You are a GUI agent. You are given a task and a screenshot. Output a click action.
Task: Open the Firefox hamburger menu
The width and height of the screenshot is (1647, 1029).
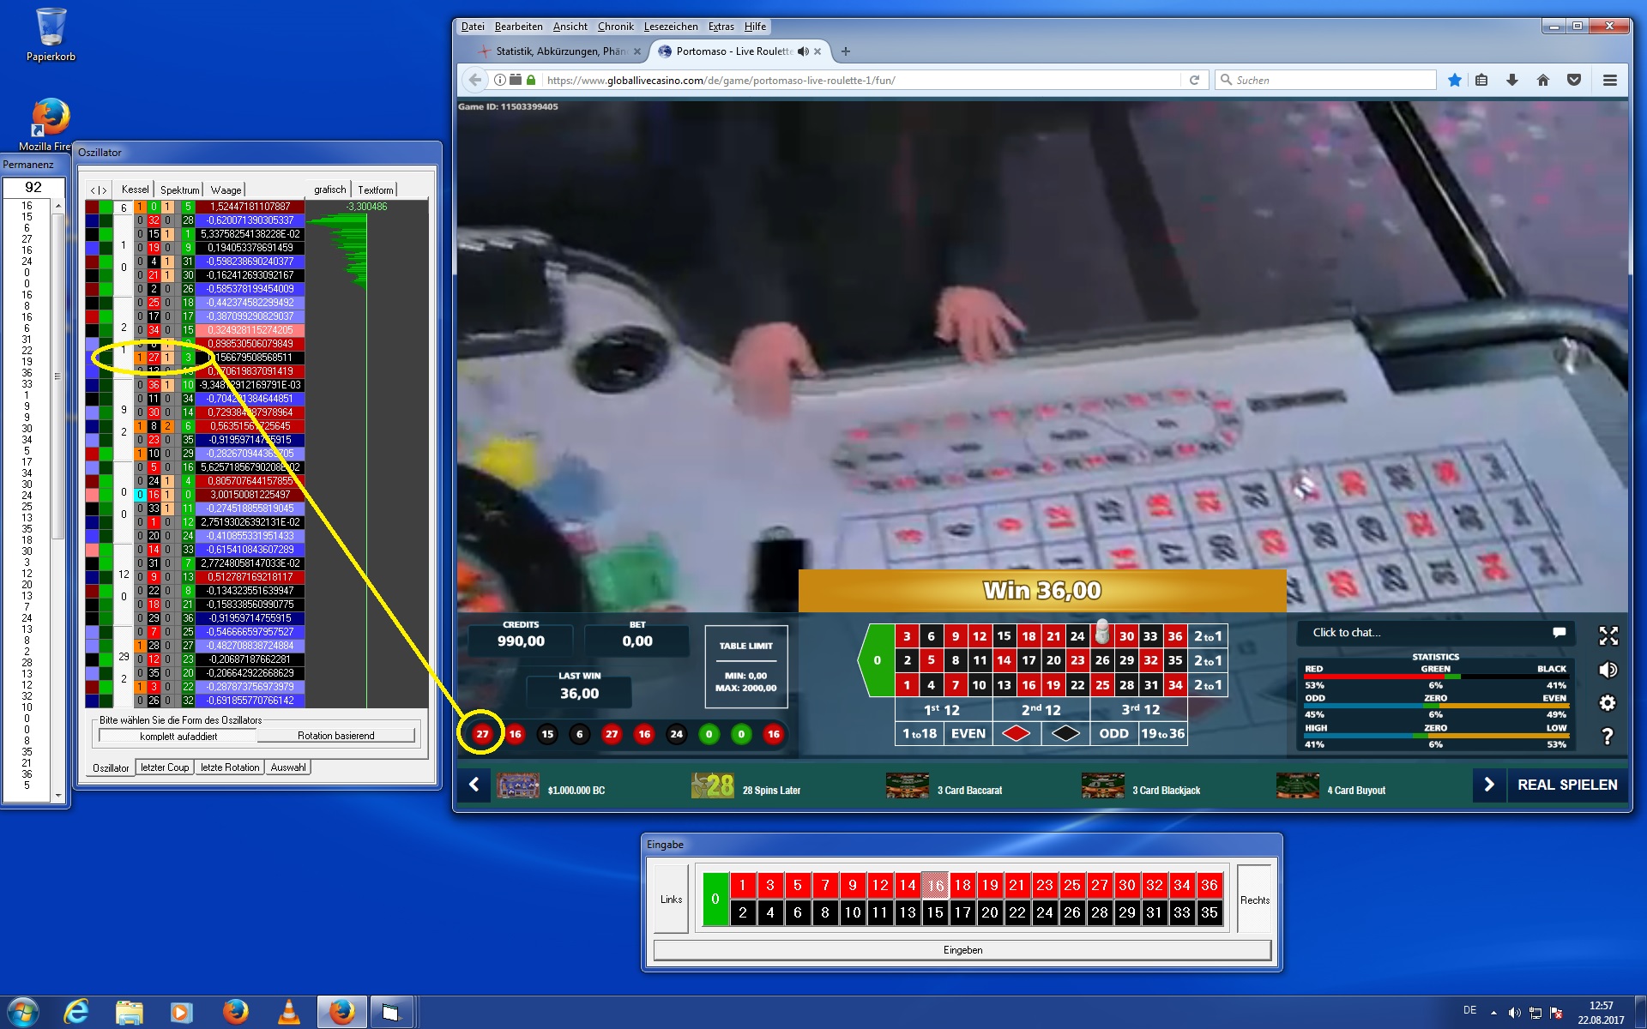1610,80
